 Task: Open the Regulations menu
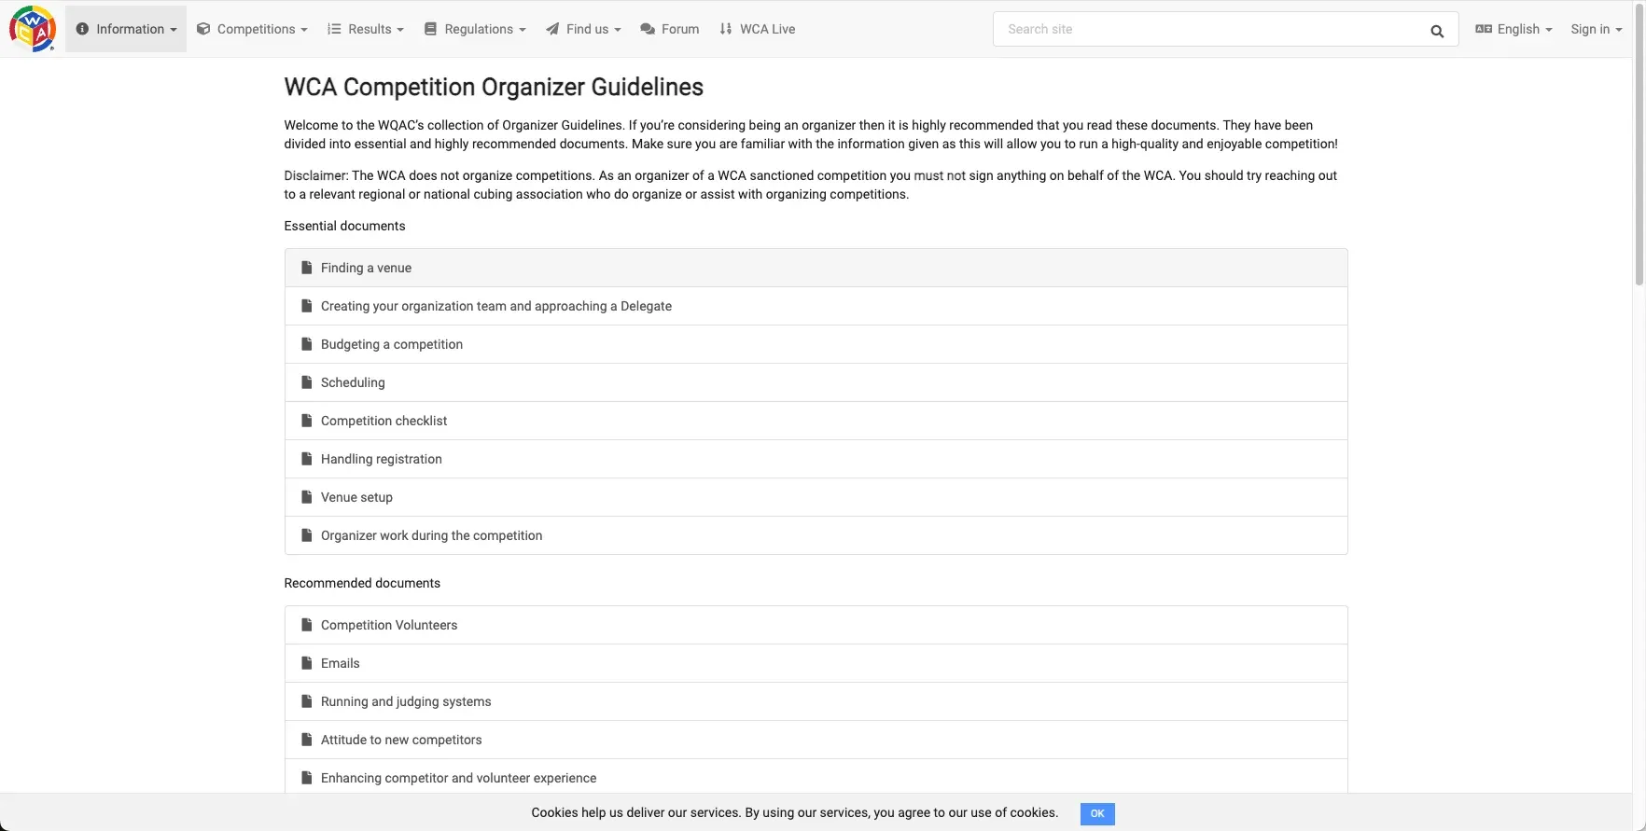475,29
